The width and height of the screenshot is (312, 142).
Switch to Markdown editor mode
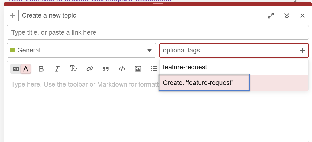[x=16, y=69]
